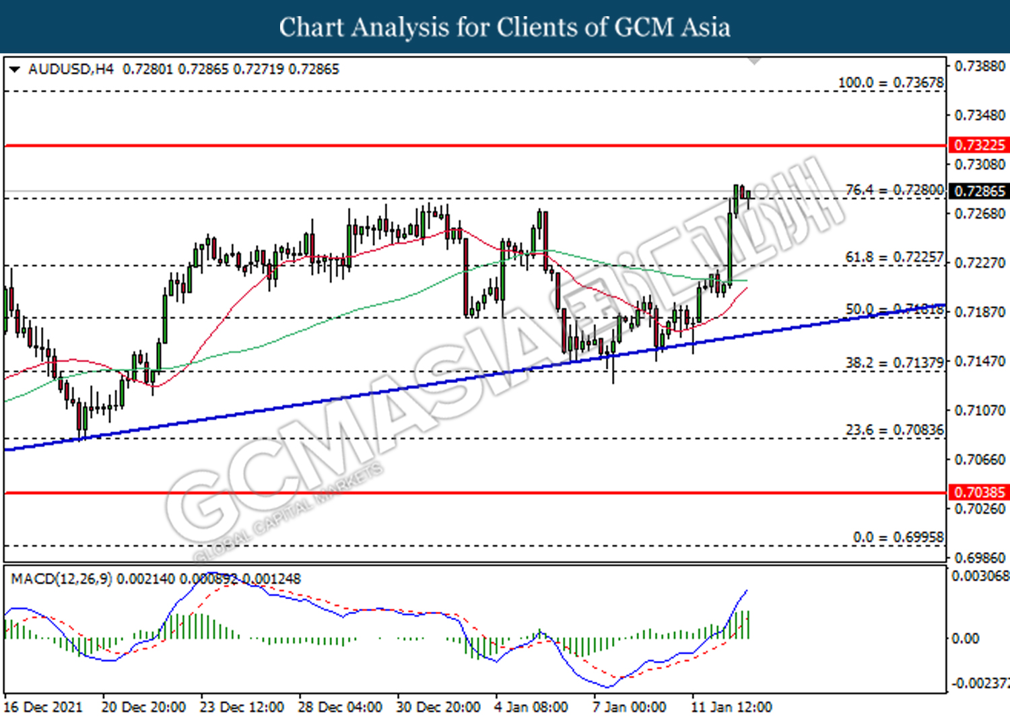Screen dimensions: 1010x721
Task: Select the 7 Jan 00:00 time label
Action: point(630,708)
